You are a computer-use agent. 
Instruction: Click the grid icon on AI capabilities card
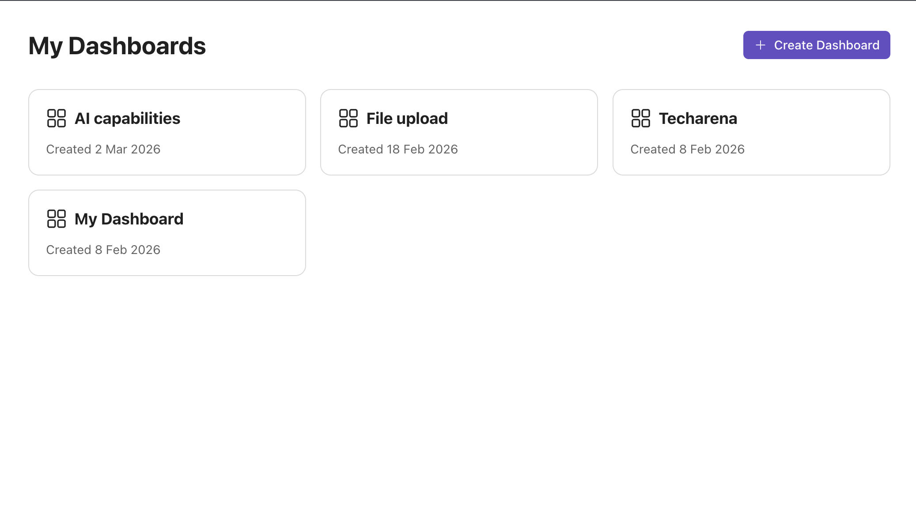coord(57,118)
